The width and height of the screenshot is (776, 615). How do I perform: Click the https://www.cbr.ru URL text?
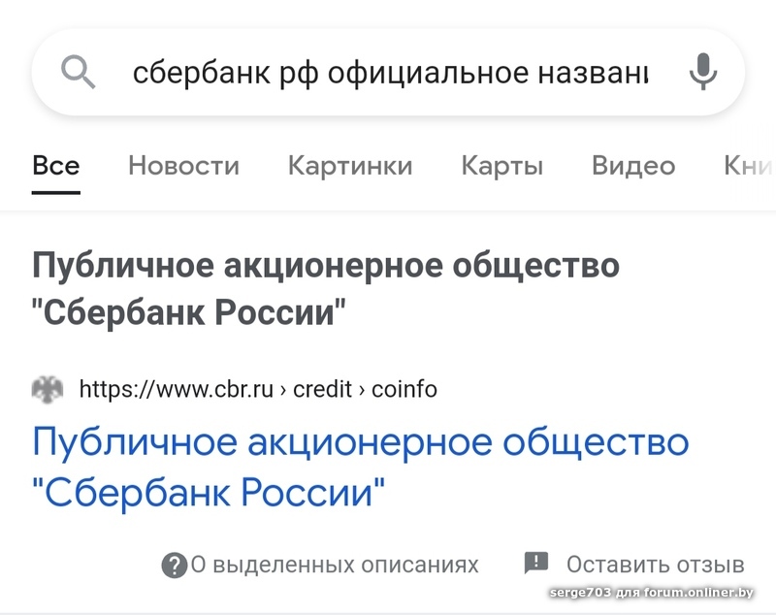pos(176,389)
